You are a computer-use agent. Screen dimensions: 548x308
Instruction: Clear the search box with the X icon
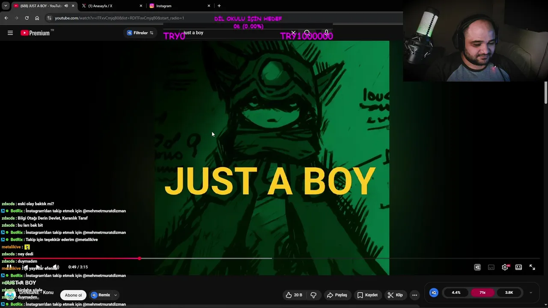click(293, 33)
